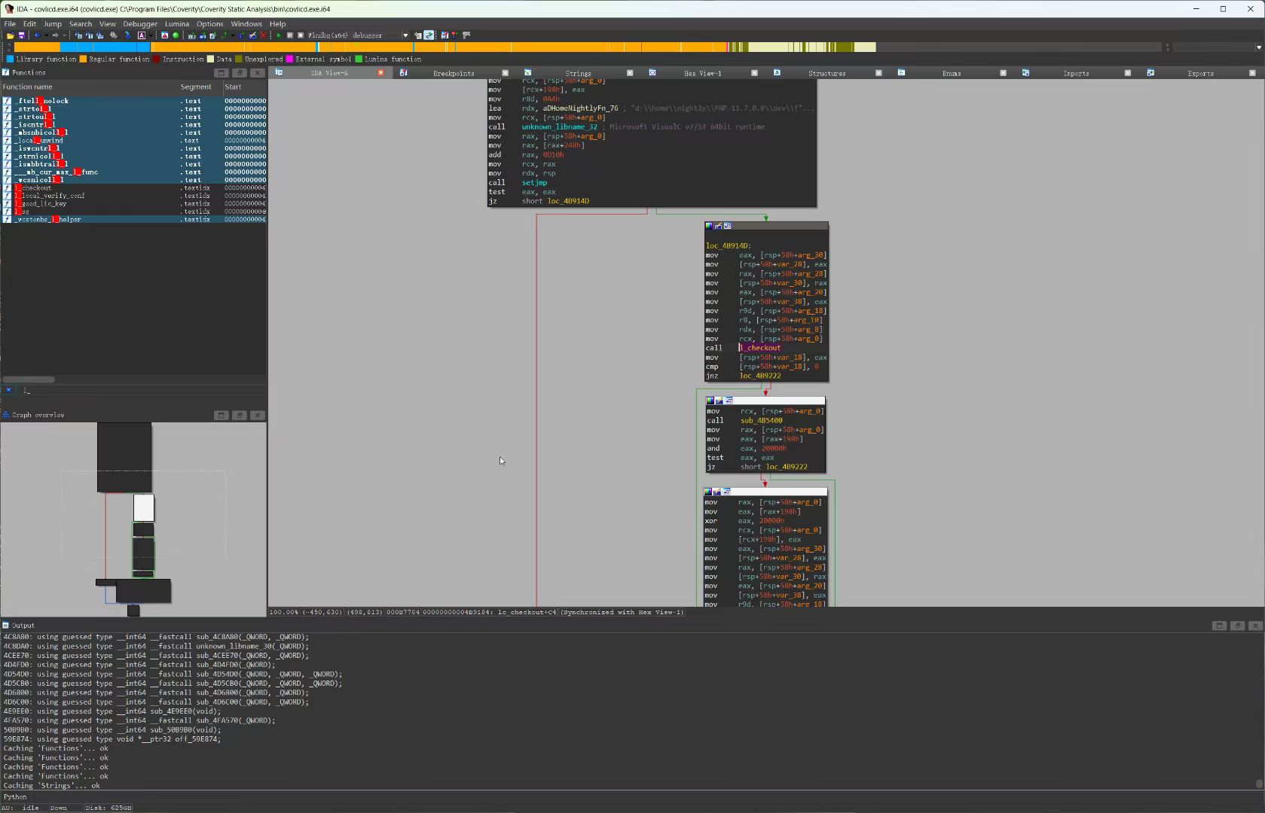Pause the debugger process
The height and width of the screenshot is (813, 1265).
pos(290,35)
